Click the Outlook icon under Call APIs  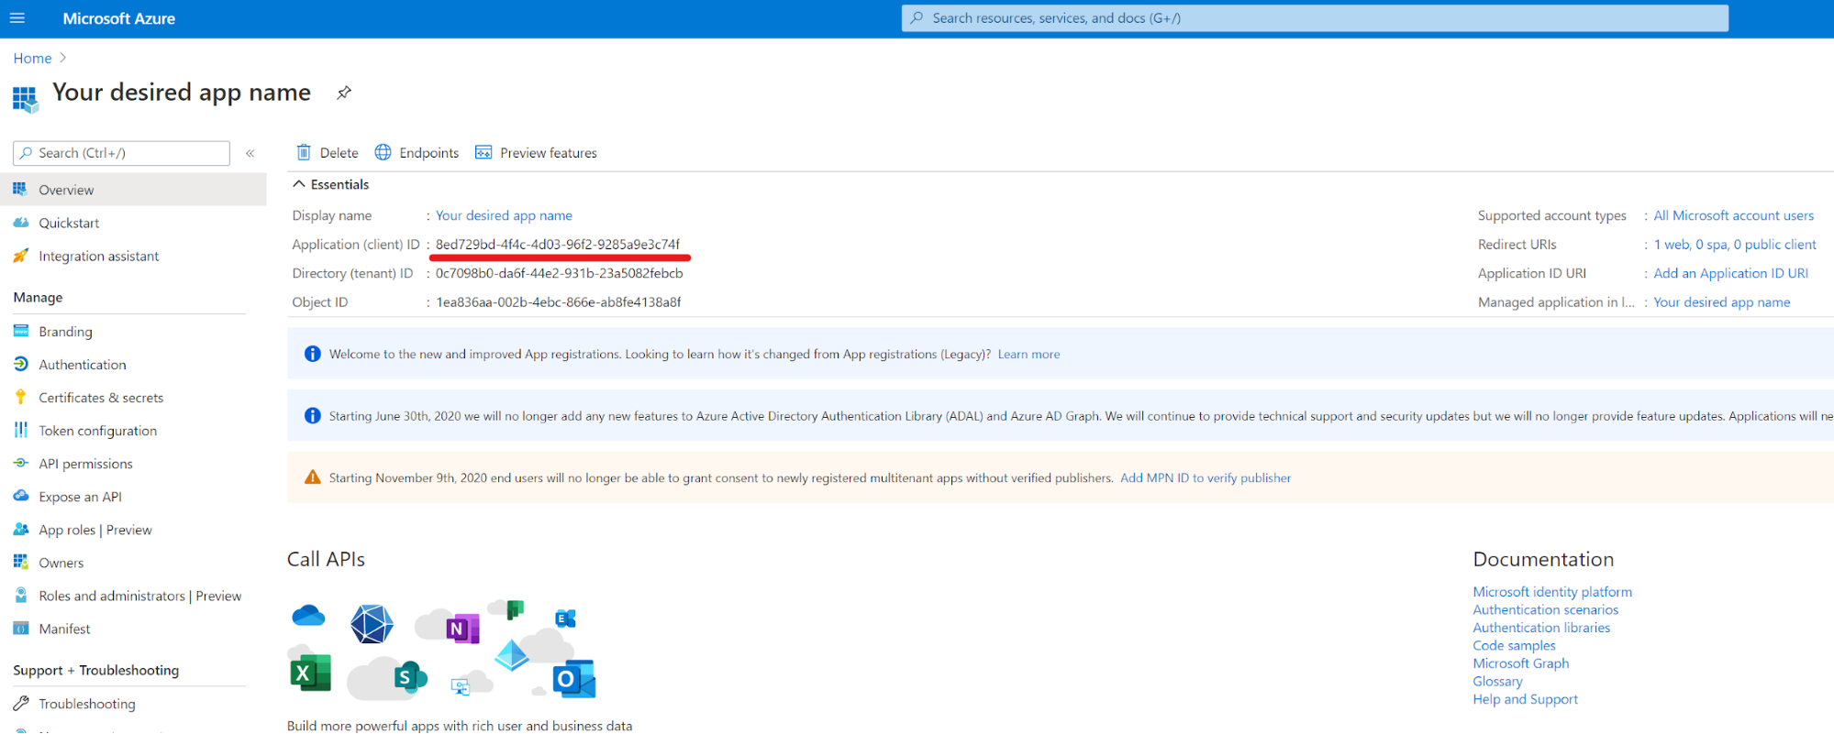point(573,679)
